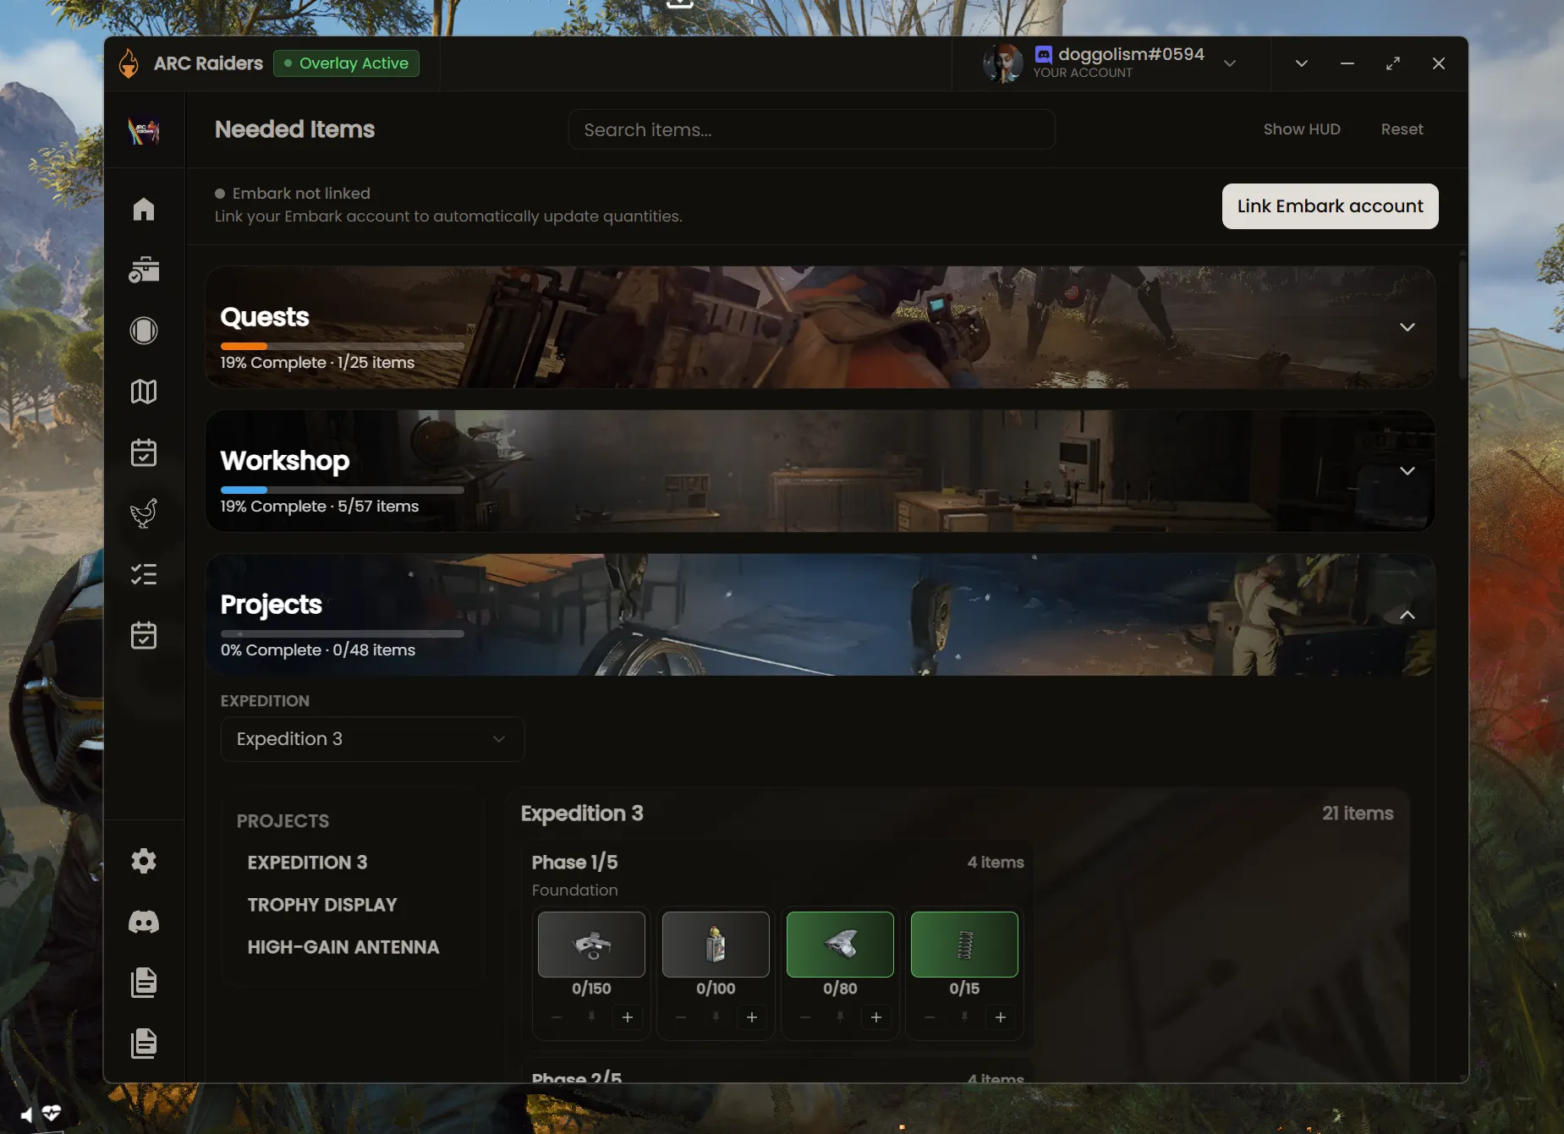Click the Discord badge beside doggolism#0594
Image resolution: width=1564 pixels, height=1134 pixels.
pyautogui.click(x=1044, y=54)
